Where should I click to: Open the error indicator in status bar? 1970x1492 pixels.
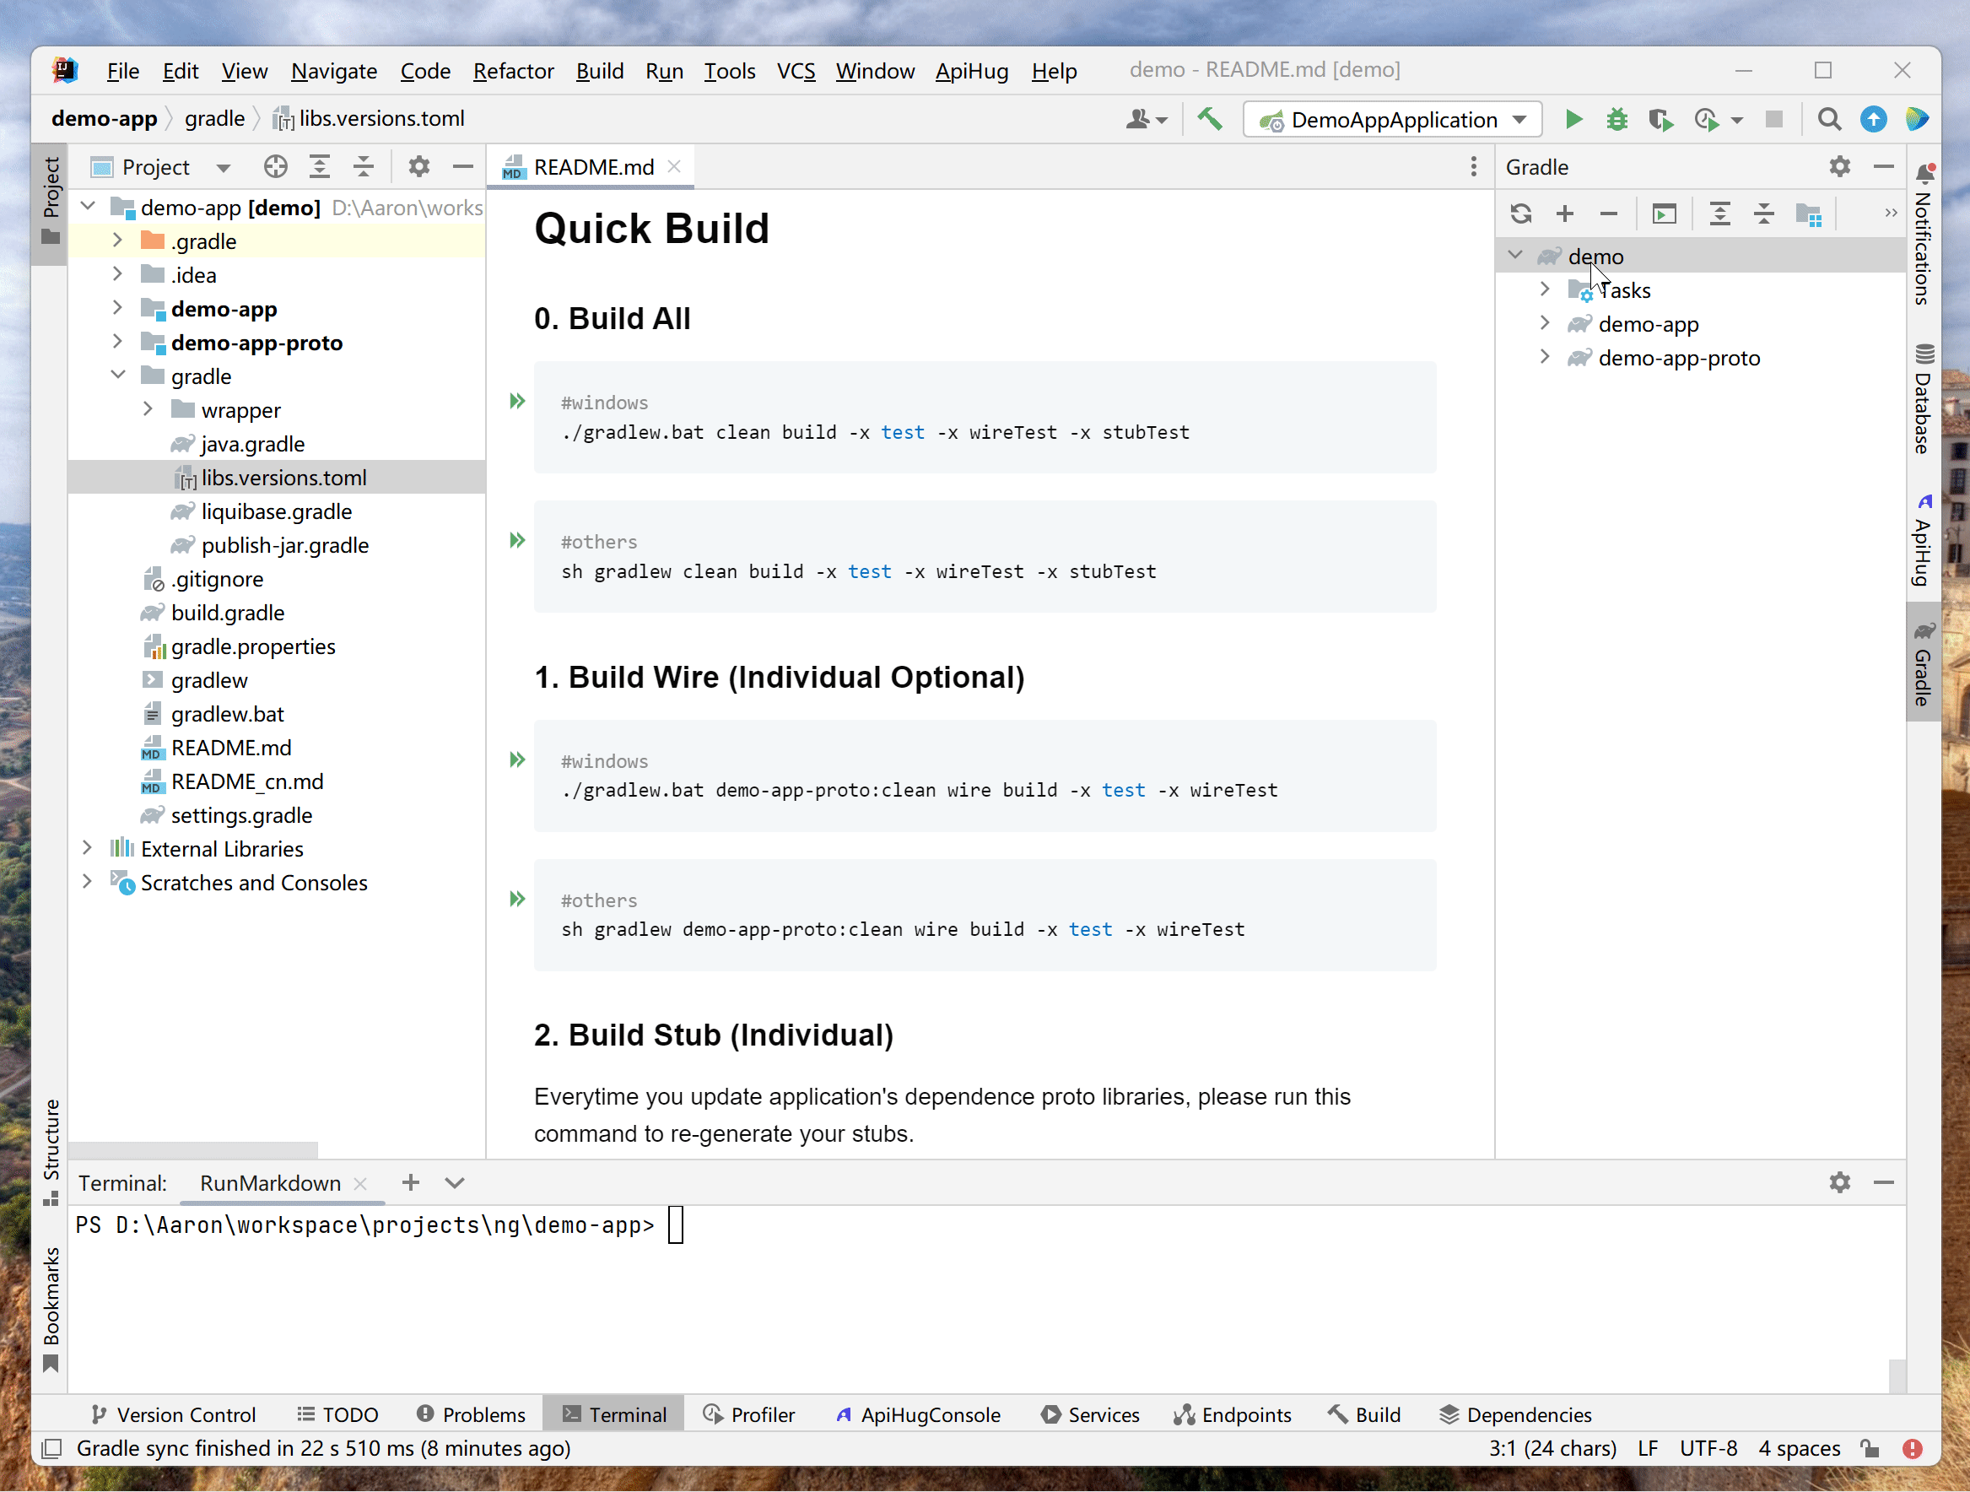click(1912, 1449)
